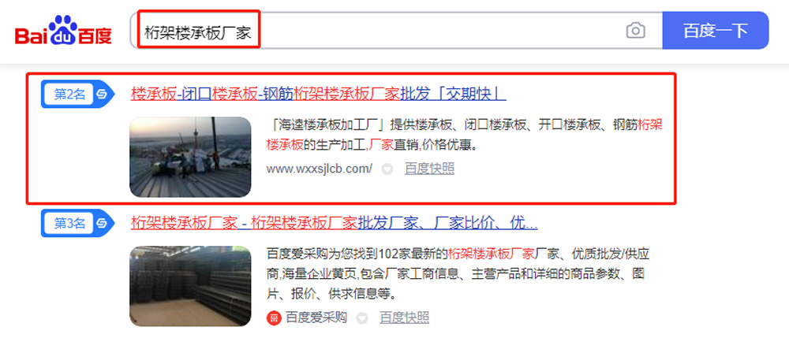Viewport: 789px width, 338px height.
Task: Click the 第2名 rank badge
Action: click(69, 94)
